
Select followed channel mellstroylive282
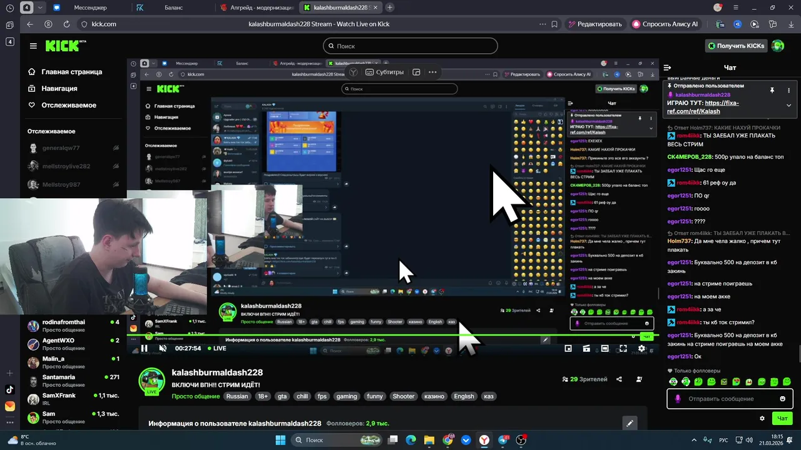click(73, 166)
